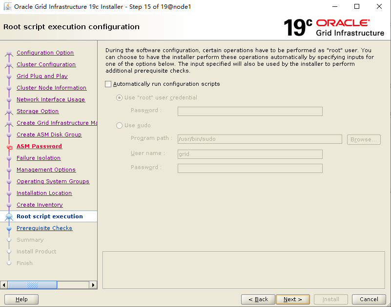Click the root user Password field
Screen dimensions: 391x307
[250, 111]
